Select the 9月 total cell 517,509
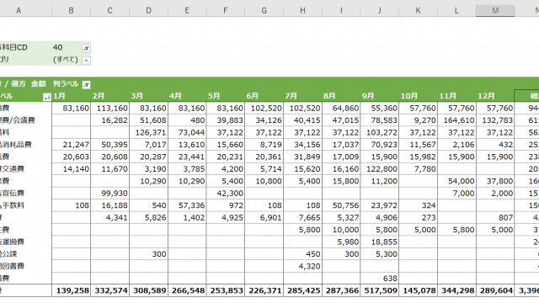The height and width of the screenshot is (303, 539). [x=380, y=290]
